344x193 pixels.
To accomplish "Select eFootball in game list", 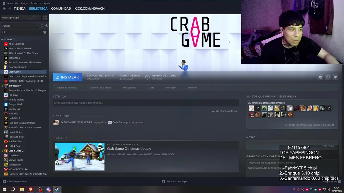I will click(x=15, y=86).
